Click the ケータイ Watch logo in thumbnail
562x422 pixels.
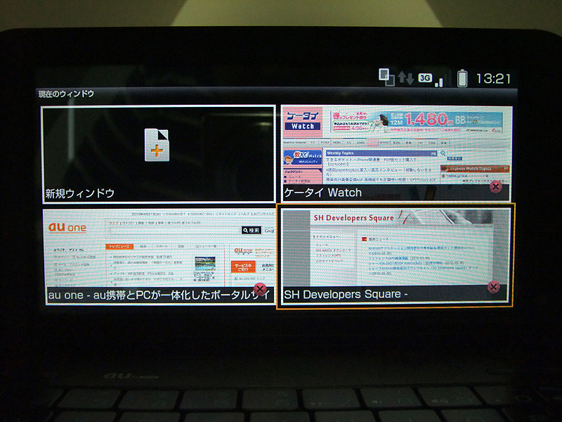pyautogui.click(x=303, y=120)
